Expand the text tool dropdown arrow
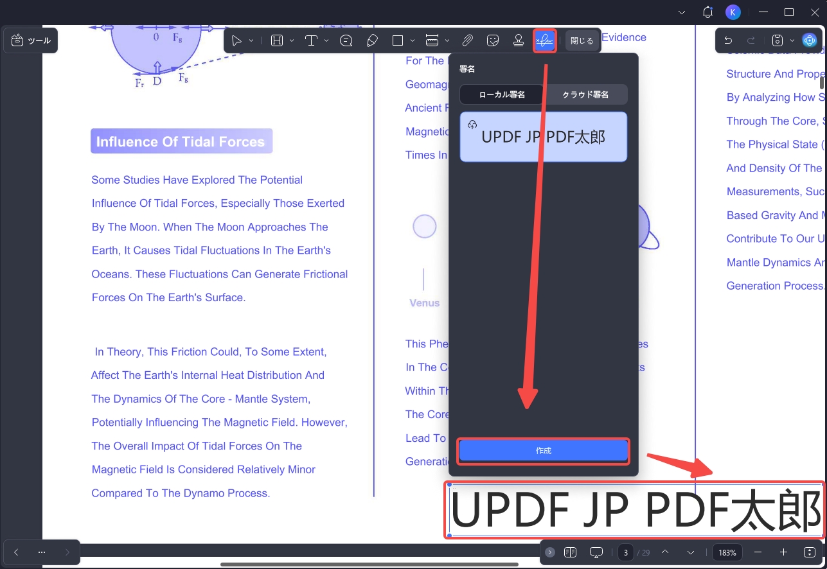The width and height of the screenshot is (827, 569). pos(326,40)
